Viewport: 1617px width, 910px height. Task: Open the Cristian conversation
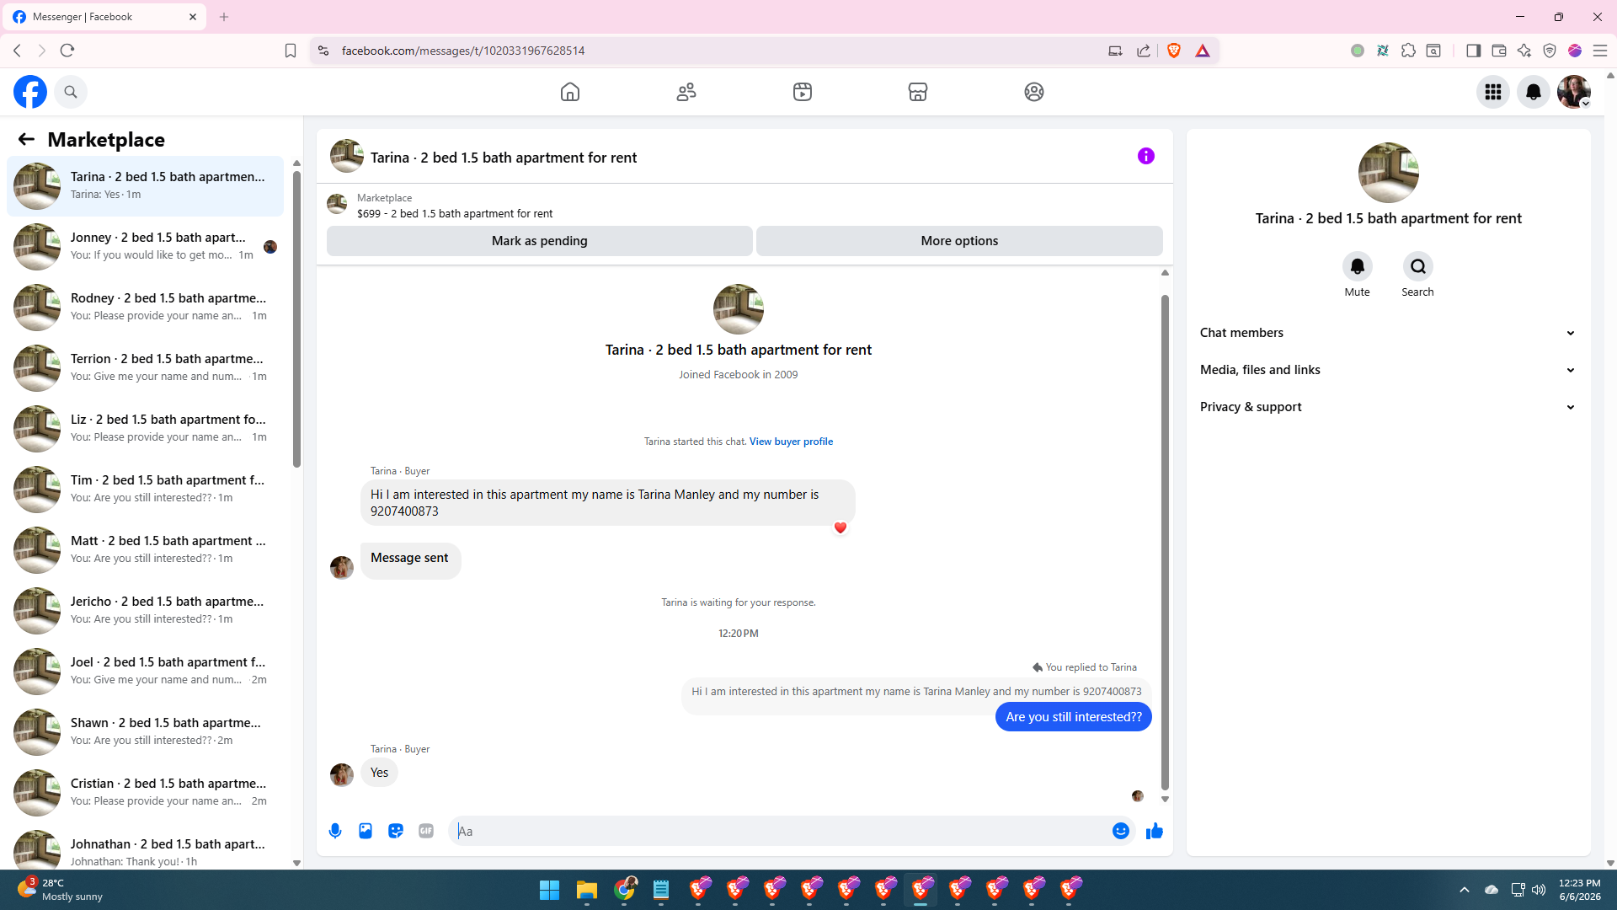(x=145, y=792)
